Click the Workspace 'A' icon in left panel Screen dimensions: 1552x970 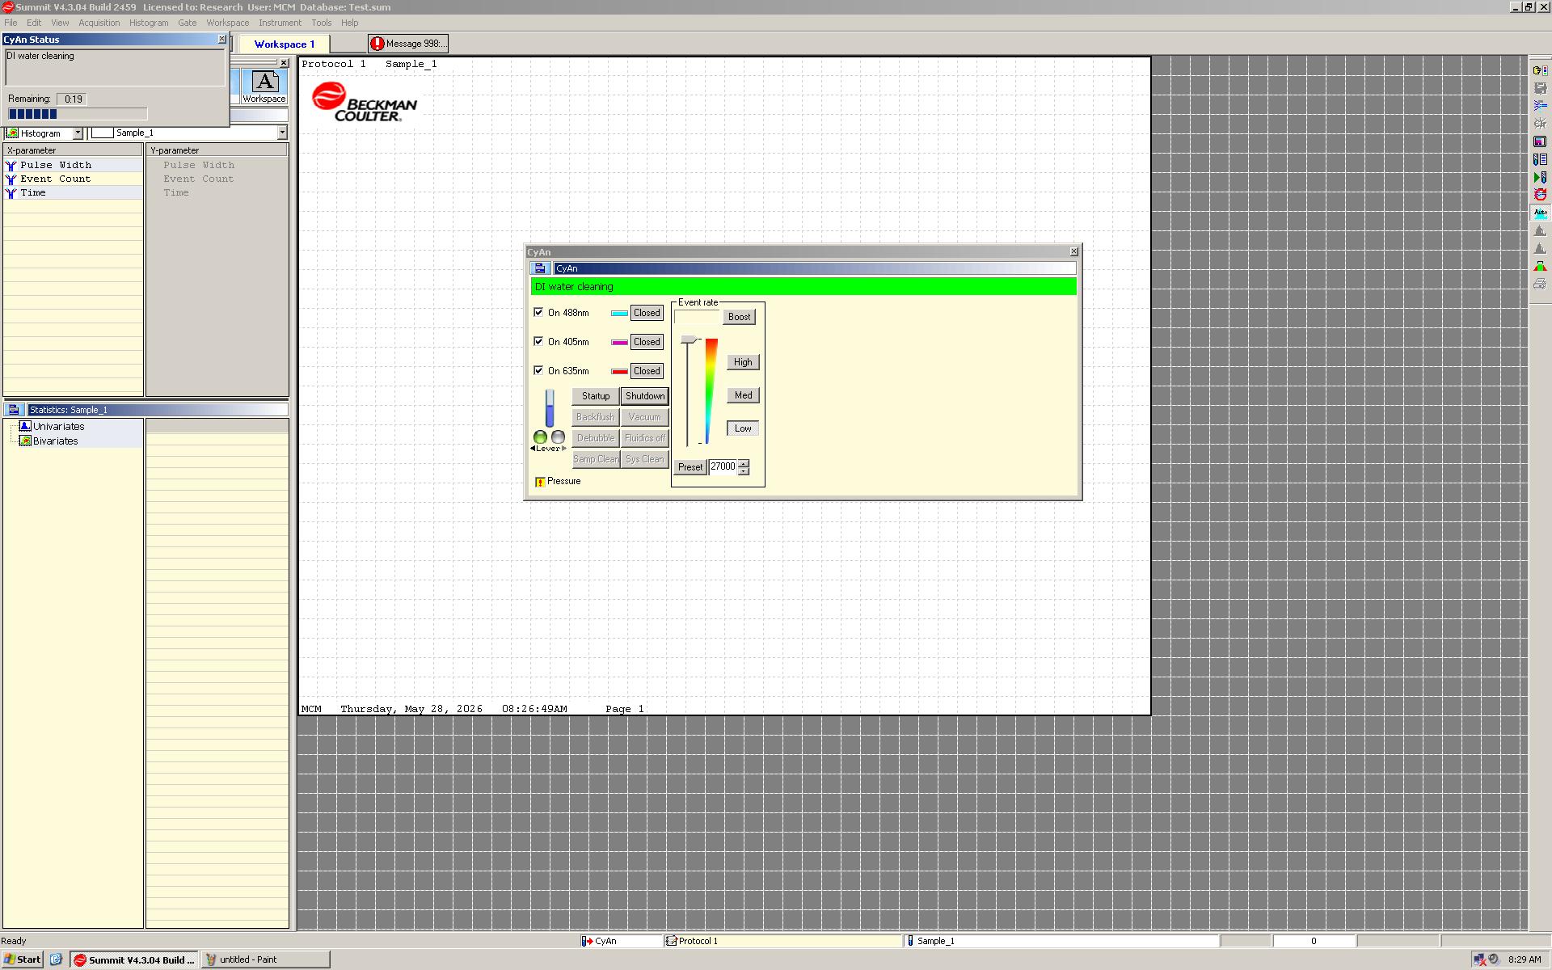click(264, 86)
